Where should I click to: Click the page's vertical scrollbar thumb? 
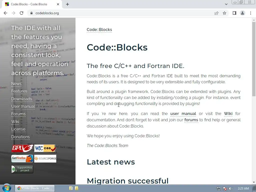tap(254, 59)
